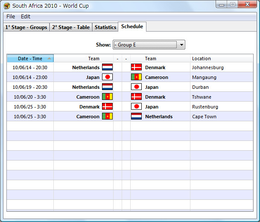The width and height of the screenshot is (260, 222).
Task: Select the '10/06/19 - 20:30' date cell
Action: coord(30,87)
